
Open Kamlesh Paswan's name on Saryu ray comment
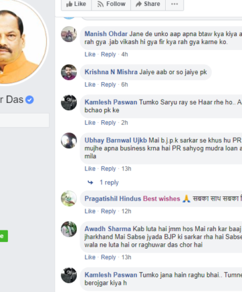(110, 102)
